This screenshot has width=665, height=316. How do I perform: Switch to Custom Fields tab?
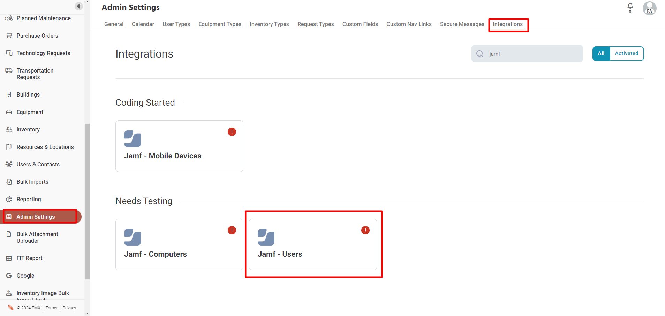tap(360, 24)
